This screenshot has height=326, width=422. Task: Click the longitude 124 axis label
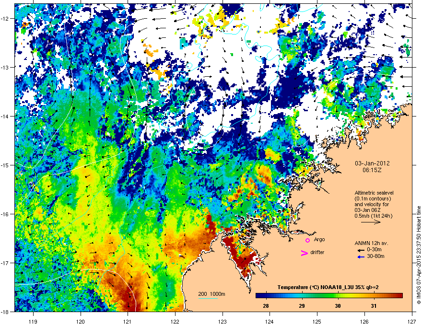(270, 321)
